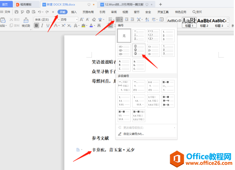Click the Superscript X² icon

(x=64, y=26)
